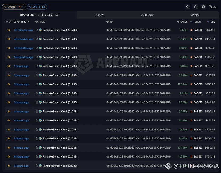221x173 pixels.
Task: Open the recipient address in the 37 minutes ago row
Action: pos(138,30)
